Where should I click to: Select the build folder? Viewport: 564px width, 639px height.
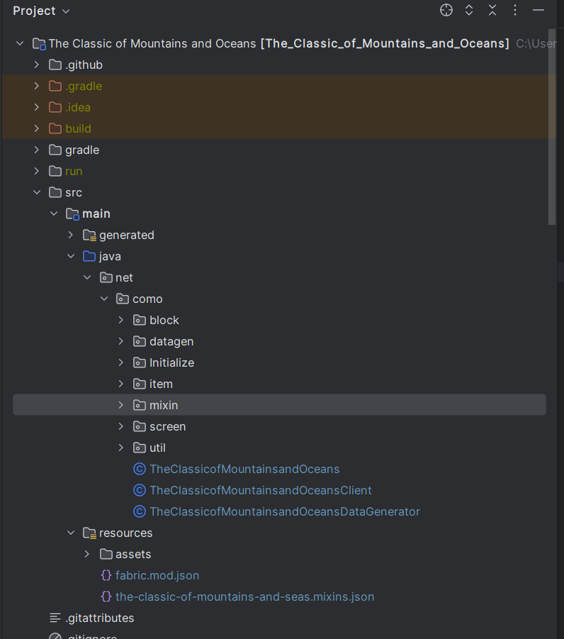pos(78,128)
